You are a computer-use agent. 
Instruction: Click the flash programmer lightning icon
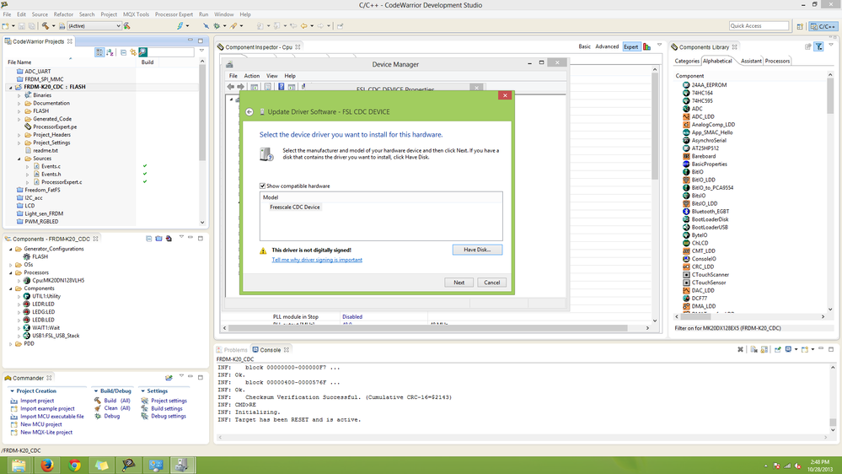click(180, 26)
